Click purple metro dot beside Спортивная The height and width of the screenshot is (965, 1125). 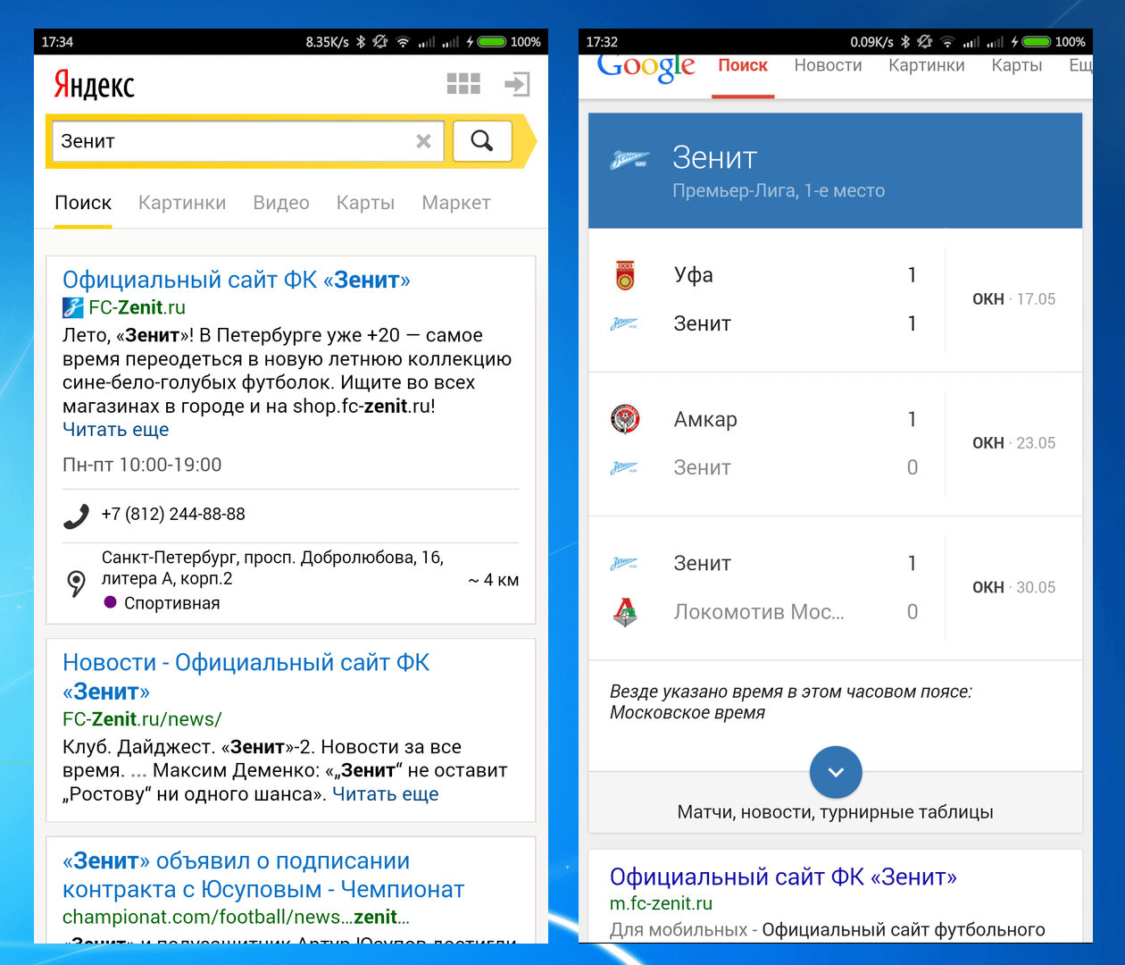[x=111, y=602]
